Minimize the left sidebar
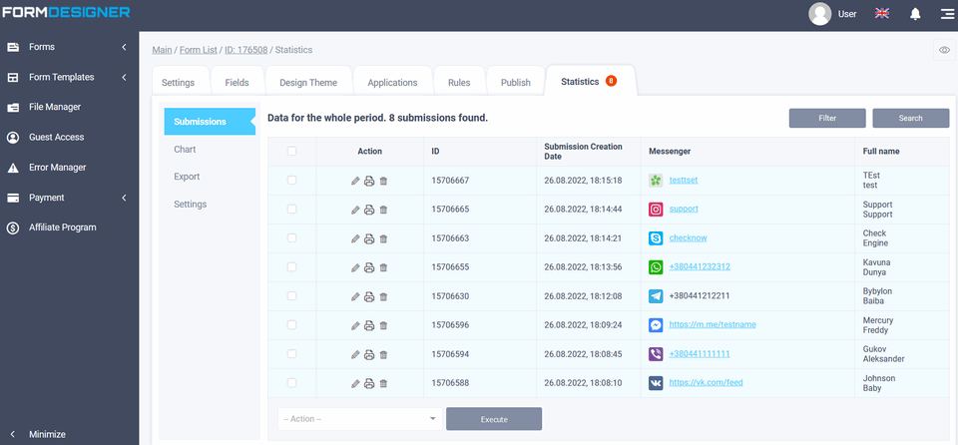 pos(47,434)
